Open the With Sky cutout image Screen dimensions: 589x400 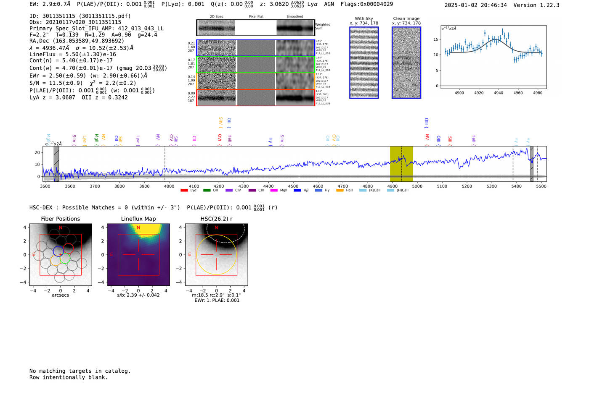364,63
